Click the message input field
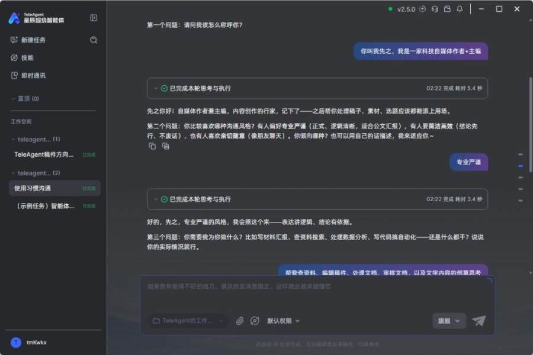The image size is (533, 355). [x=317, y=293]
